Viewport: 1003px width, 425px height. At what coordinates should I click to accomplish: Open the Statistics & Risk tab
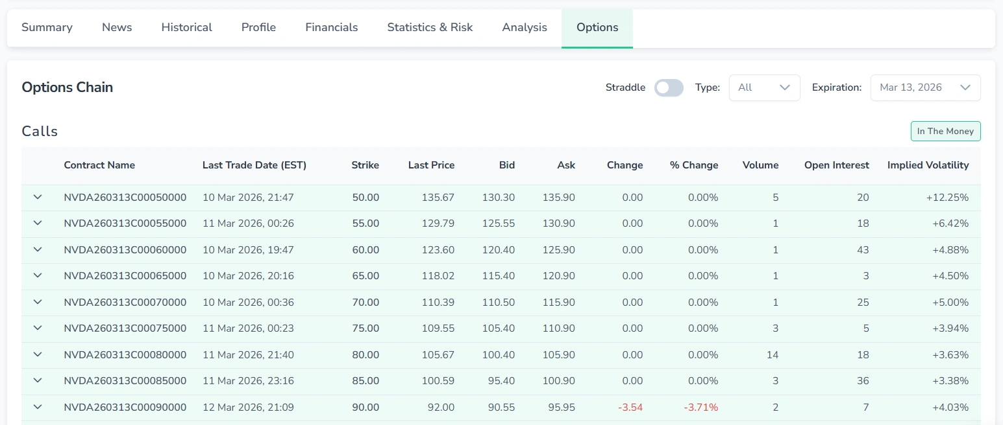[429, 27]
